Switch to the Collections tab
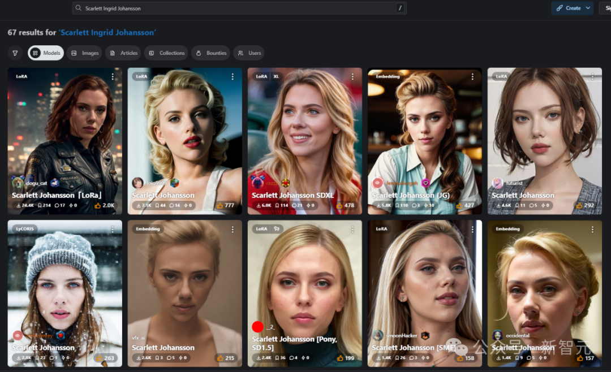611x372 pixels. (x=166, y=53)
